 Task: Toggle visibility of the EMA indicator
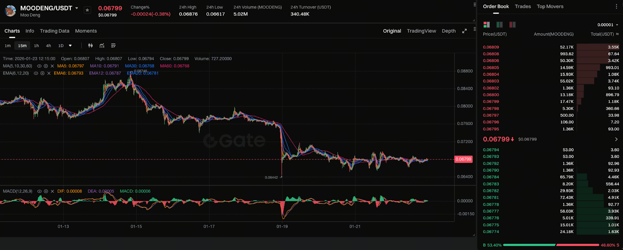[x=36, y=73]
